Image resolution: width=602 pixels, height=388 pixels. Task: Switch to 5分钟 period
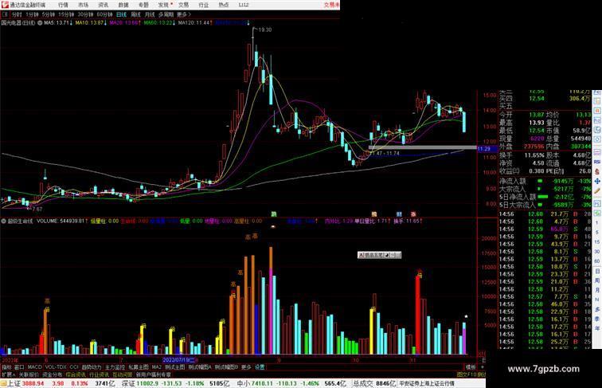pyautogui.click(x=49, y=14)
